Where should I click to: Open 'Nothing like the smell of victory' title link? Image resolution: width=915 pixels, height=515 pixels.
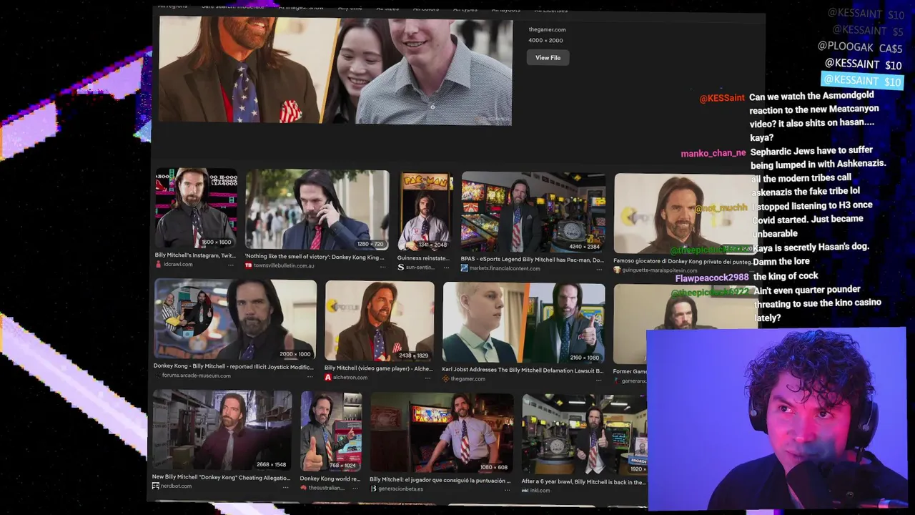[x=315, y=257]
